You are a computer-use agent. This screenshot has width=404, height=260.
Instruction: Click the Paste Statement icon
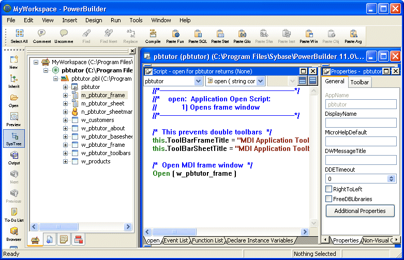(220, 36)
